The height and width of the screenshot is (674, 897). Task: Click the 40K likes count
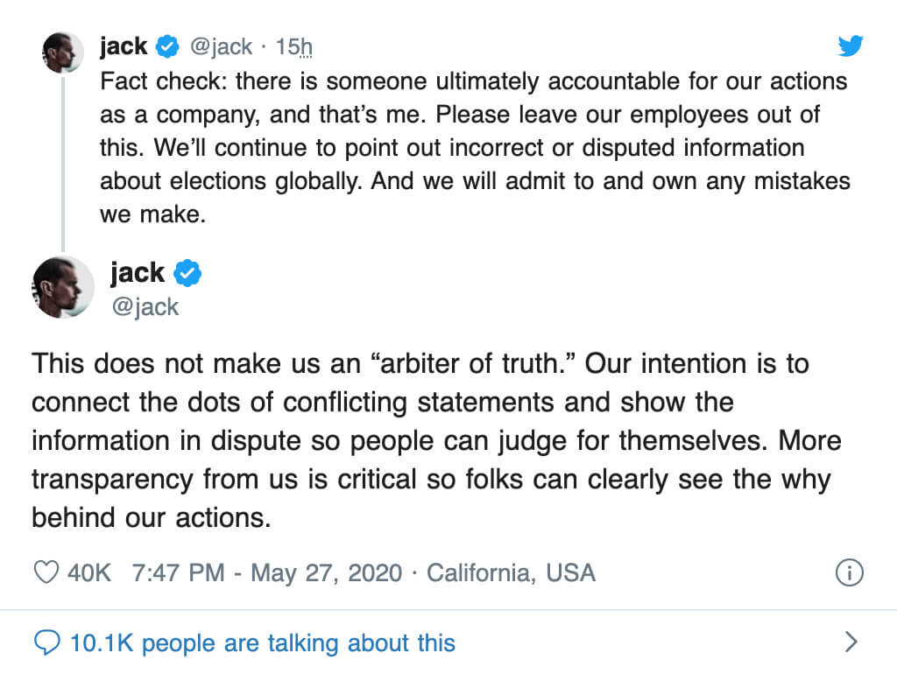click(x=89, y=572)
